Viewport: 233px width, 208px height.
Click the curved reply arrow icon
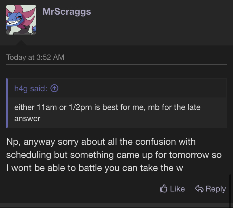[x=199, y=188]
